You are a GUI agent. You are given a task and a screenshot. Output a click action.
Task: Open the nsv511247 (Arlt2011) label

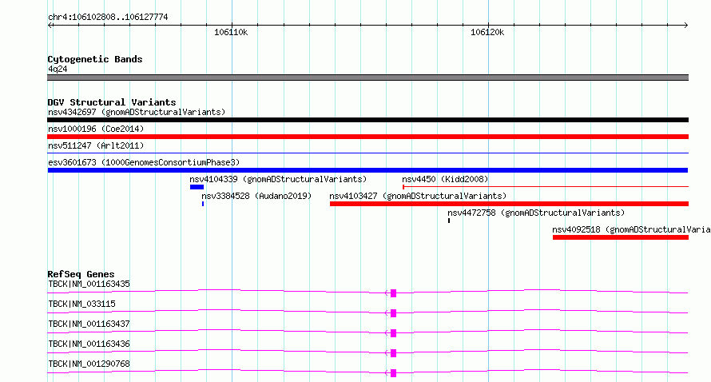[x=96, y=145]
